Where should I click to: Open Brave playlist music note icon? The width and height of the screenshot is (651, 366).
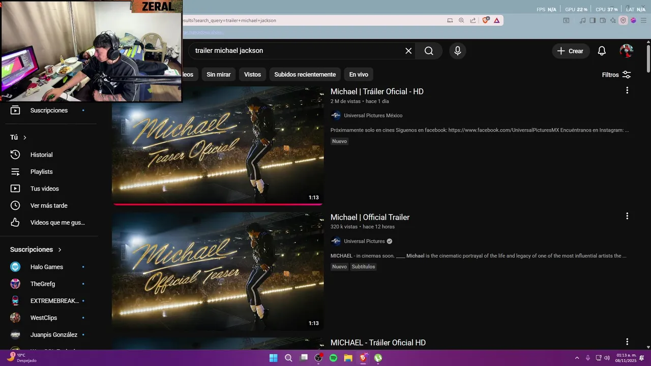(x=583, y=20)
